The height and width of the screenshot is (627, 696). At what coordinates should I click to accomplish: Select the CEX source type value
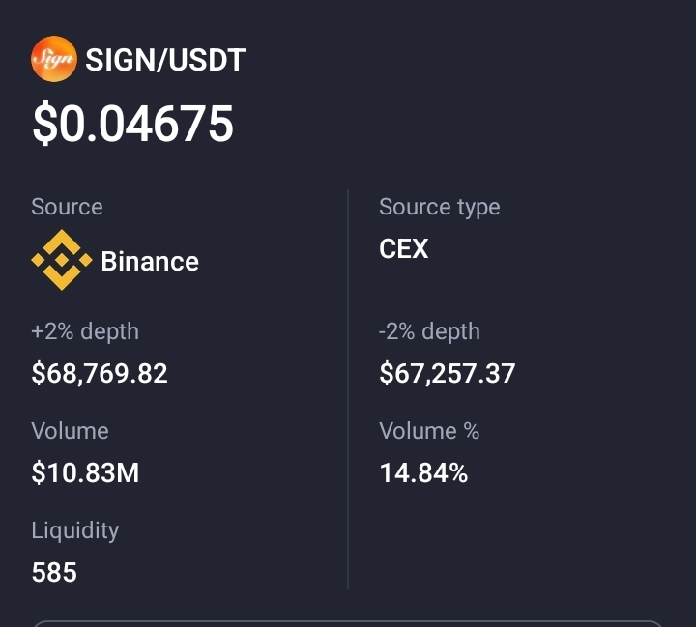pyautogui.click(x=403, y=249)
